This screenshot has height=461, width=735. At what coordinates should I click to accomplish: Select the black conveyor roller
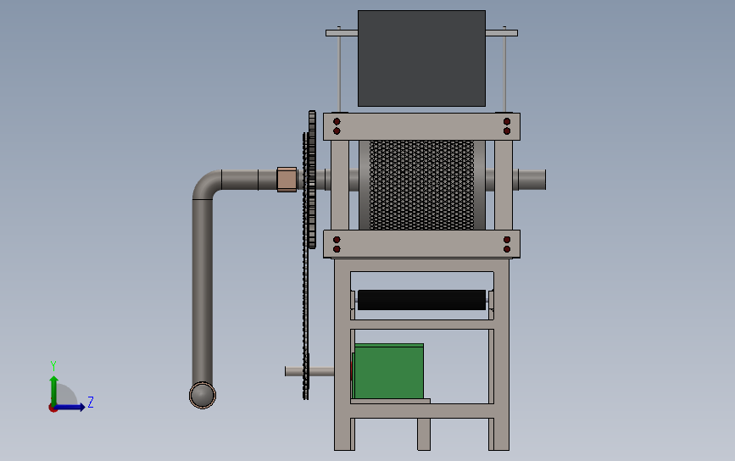click(x=421, y=300)
